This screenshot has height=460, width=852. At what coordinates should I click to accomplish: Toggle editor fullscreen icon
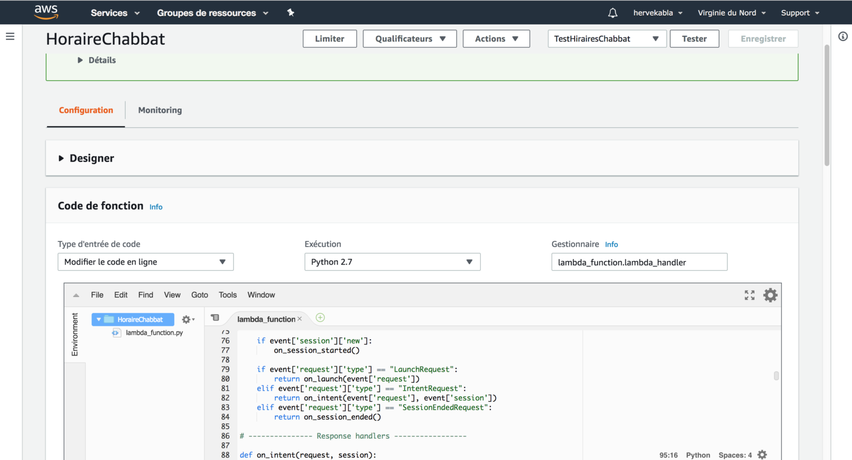(x=750, y=295)
